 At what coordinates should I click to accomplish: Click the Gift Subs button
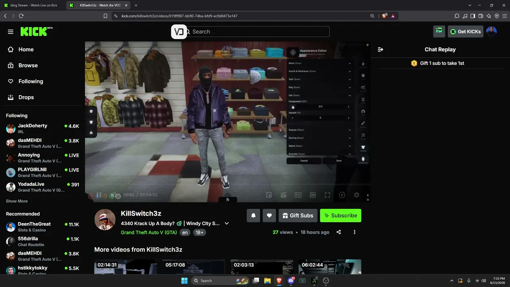click(x=298, y=216)
